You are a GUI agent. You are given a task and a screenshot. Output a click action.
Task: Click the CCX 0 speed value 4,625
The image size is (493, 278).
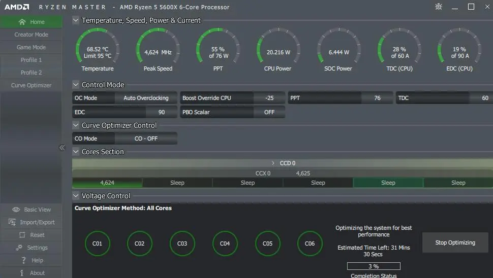click(x=303, y=173)
